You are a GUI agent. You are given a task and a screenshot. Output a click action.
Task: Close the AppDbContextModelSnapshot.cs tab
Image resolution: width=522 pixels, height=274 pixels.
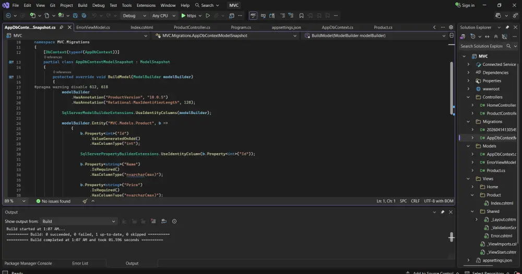point(69,27)
